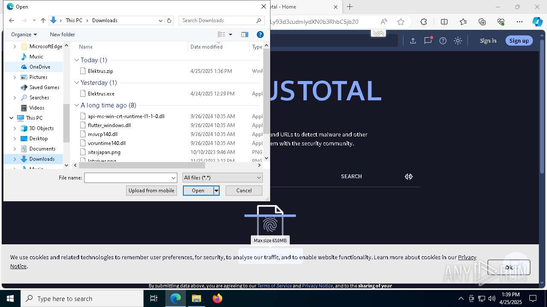Open file type filter dropdown
Viewport: 547px width, 307px height.
pos(222,178)
